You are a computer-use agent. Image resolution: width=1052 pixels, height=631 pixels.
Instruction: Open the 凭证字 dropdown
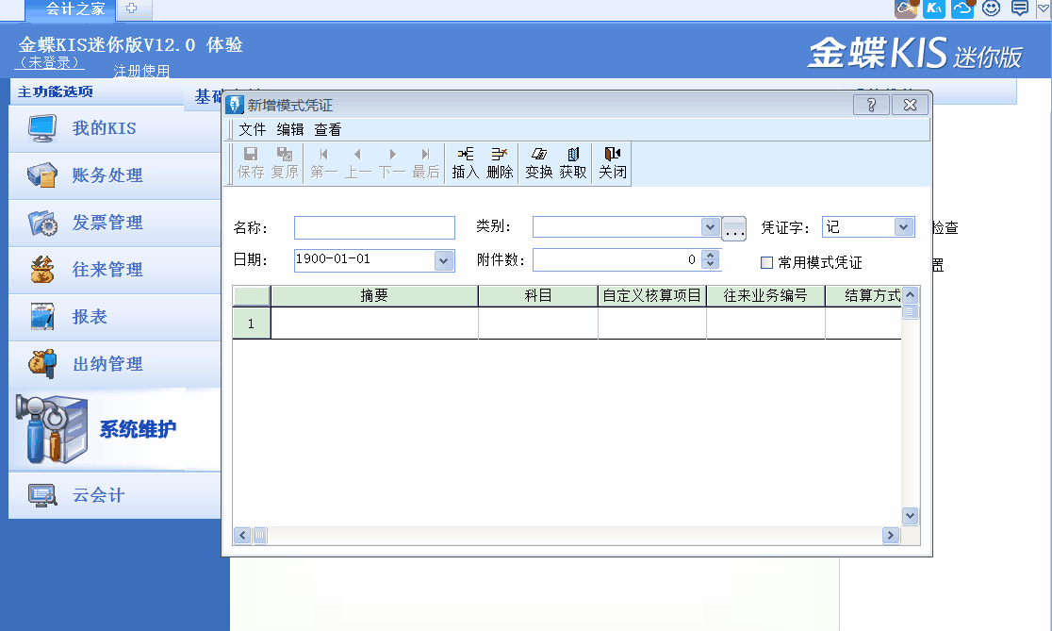click(904, 227)
